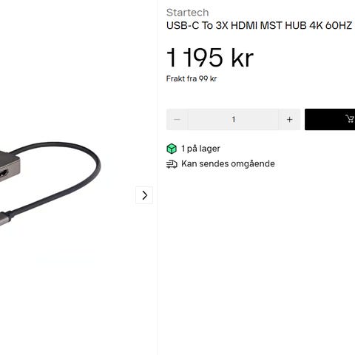Focus the quantity field showing 1
Viewport: 355px width, 355px height.
click(234, 119)
